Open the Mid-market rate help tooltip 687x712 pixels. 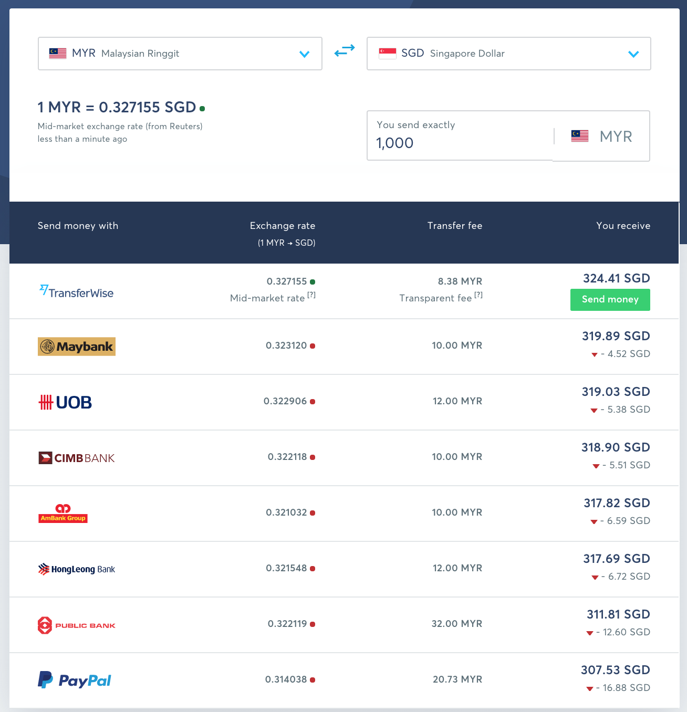click(311, 295)
